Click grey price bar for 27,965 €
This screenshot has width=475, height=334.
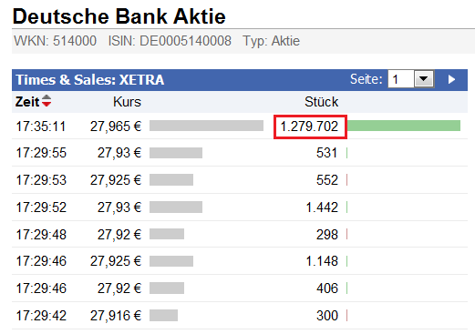(206, 126)
